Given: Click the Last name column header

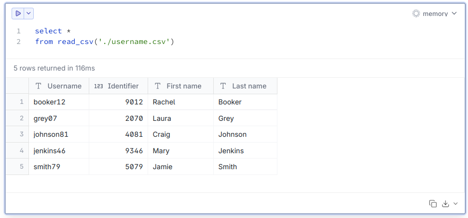Looking at the screenshot, I should (x=246, y=86).
